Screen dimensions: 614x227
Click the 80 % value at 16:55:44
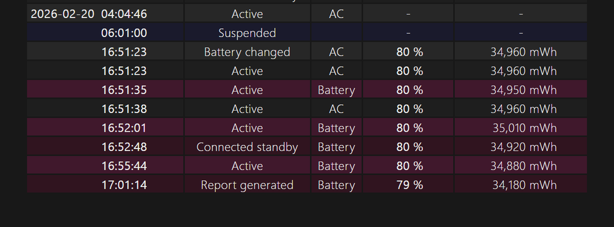pyautogui.click(x=409, y=166)
